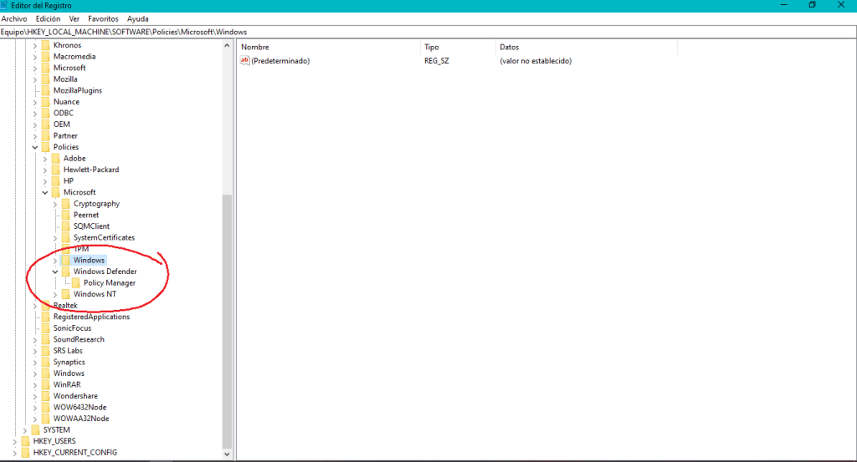Expand the HKEY_USERS hive

[15, 441]
